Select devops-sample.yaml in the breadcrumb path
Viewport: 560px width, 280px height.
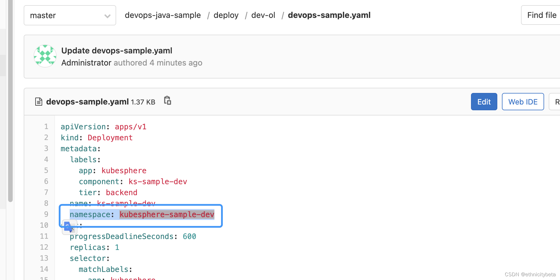329,15
